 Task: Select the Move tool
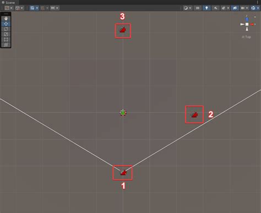6,24
